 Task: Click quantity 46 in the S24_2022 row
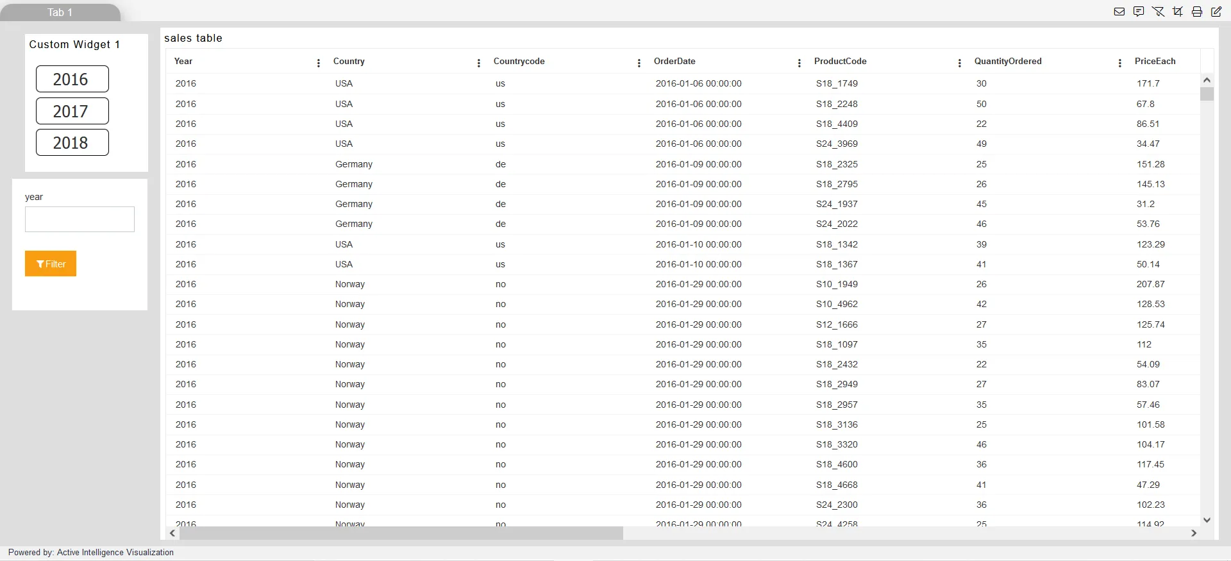point(981,224)
